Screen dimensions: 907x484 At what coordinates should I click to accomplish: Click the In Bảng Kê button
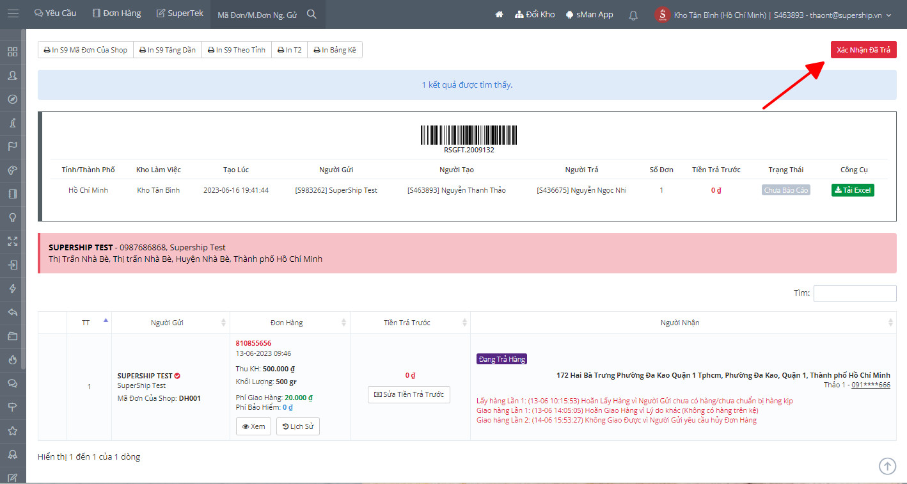335,50
